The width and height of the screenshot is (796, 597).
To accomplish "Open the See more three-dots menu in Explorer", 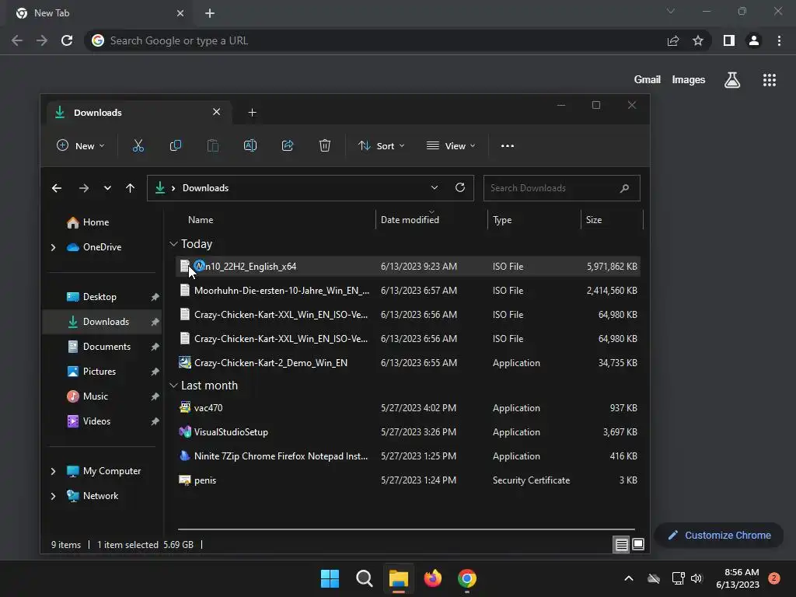I will coord(507,145).
